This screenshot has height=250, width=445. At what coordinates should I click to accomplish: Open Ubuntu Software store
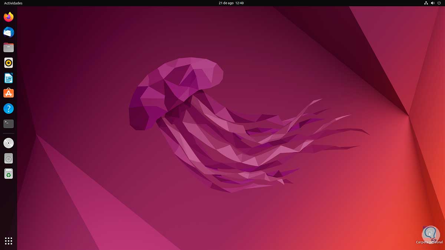[9, 93]
